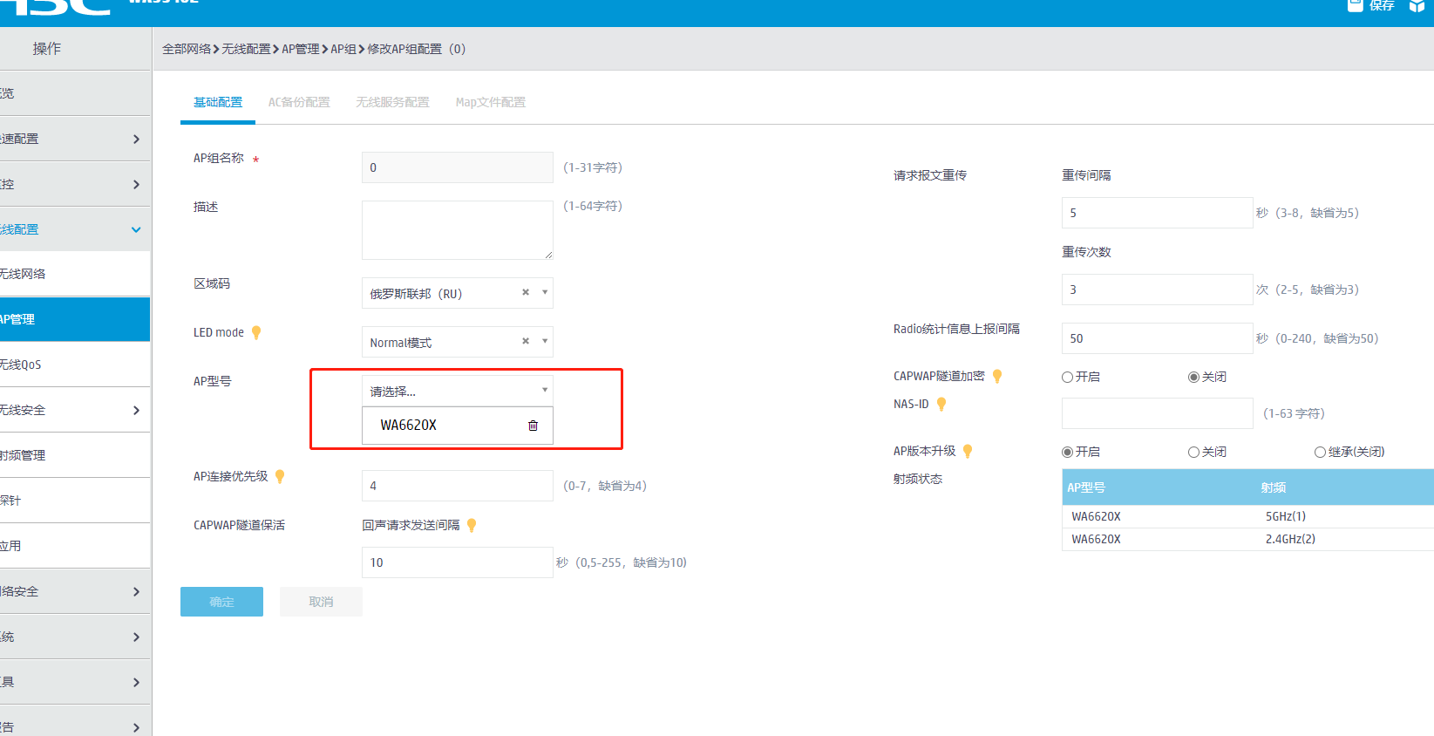Select the 2.4GHz(2) radio table cell

[1290, 539]
